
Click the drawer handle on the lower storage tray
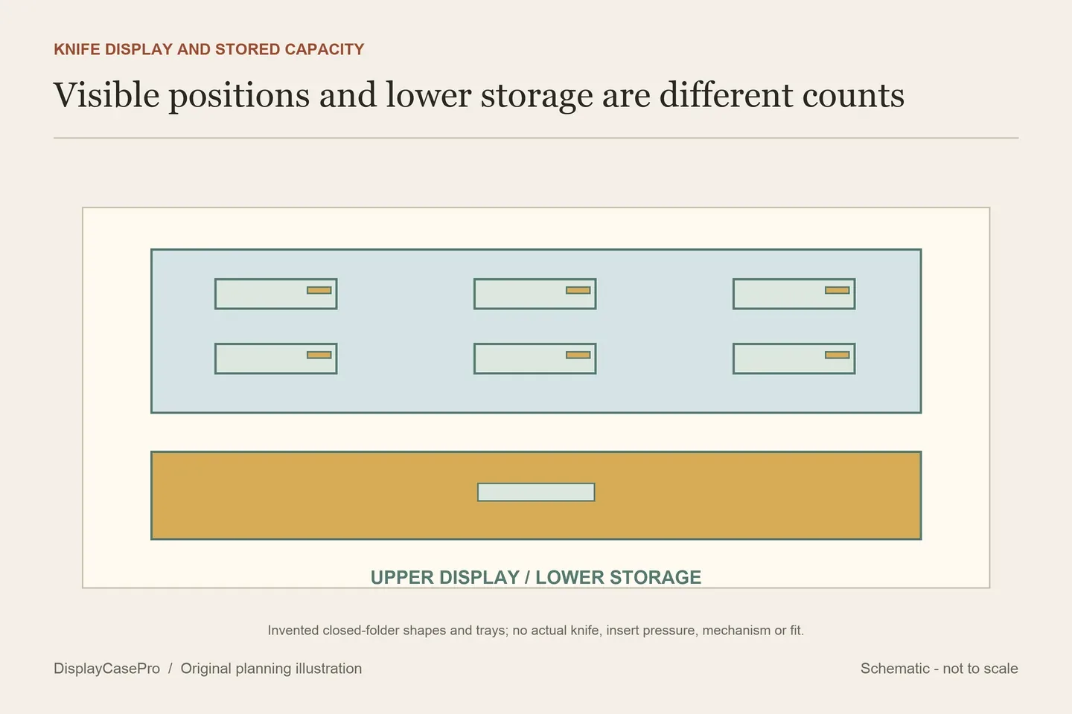tap(536, 492)
